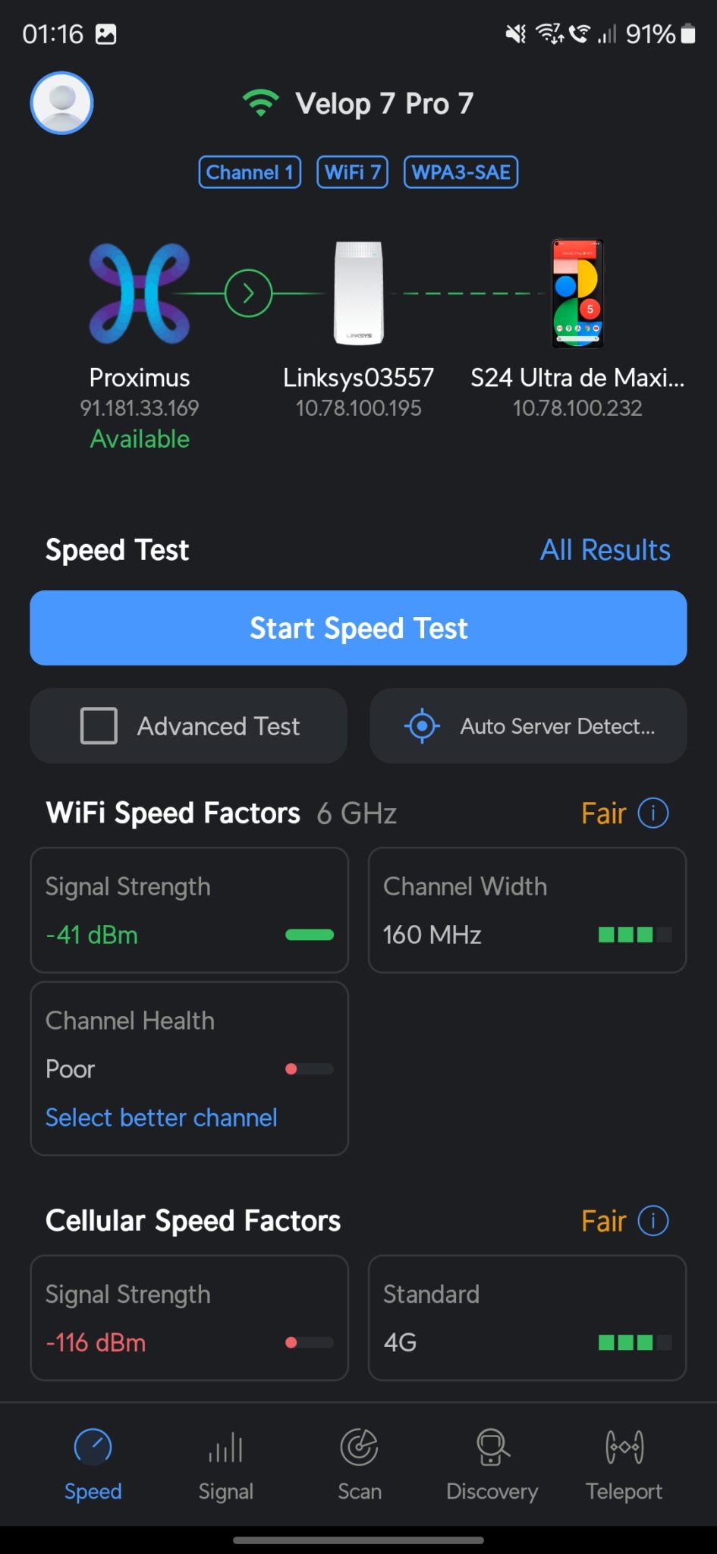Tap the S24 Ultra phone icon
Viewport: 717px width, 1554px height.
pyautogui.click(x=577, y=294)
